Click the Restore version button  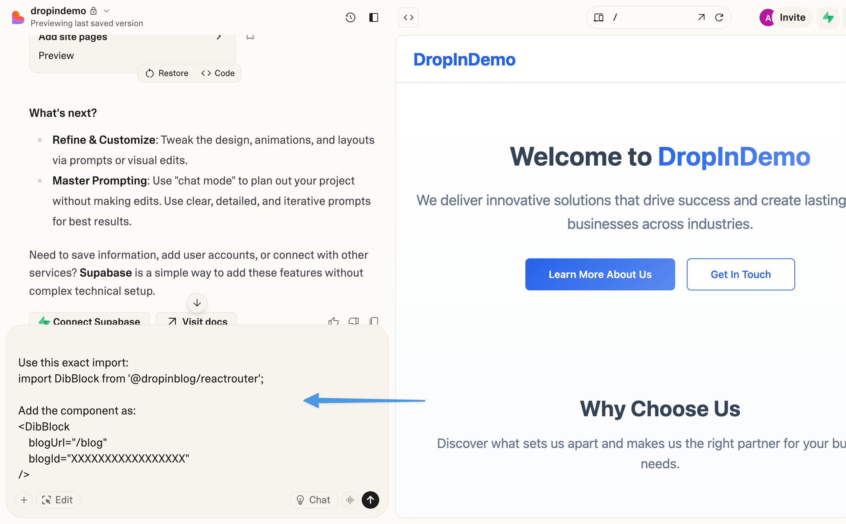coord(167,73)
